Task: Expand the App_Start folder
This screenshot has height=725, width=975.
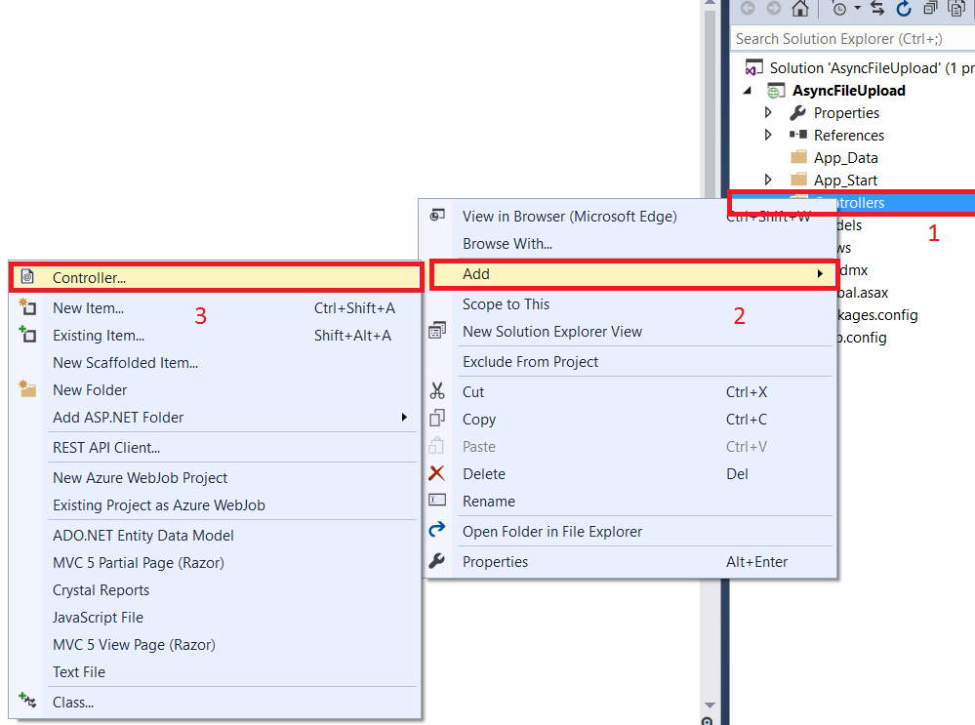Action: tap(768, 180)
